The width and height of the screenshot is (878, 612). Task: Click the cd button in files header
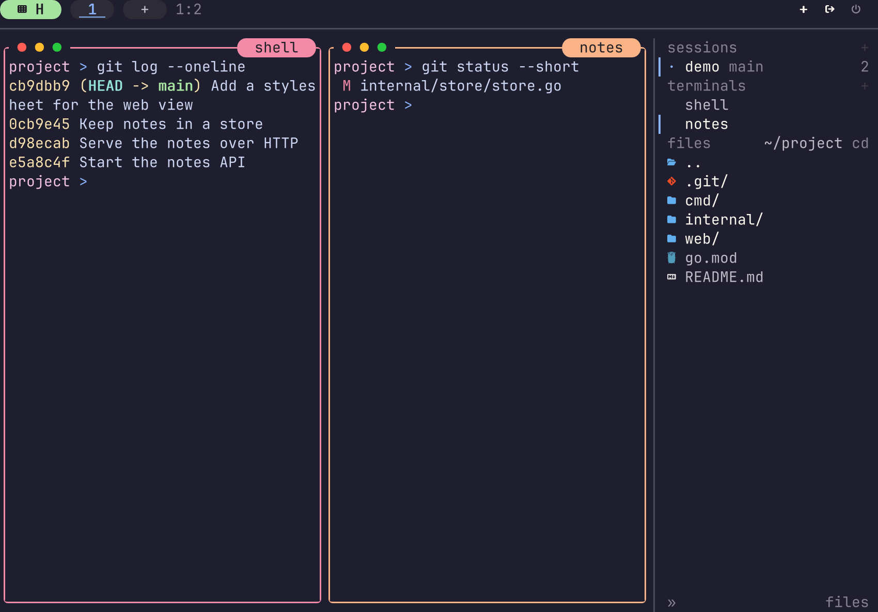point(860,143)
